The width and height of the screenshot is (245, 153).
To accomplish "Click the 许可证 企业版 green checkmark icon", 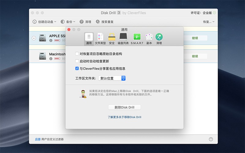I will click(214, 13).
